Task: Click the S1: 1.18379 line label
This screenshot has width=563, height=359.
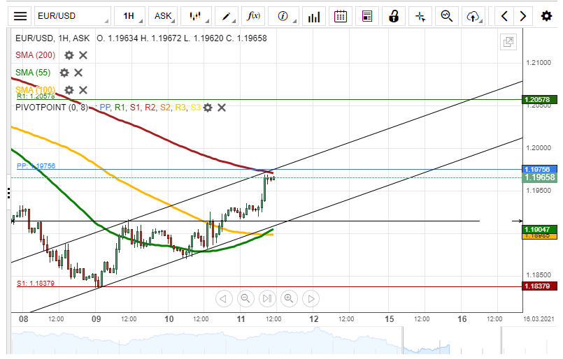Action: [36, 284]
